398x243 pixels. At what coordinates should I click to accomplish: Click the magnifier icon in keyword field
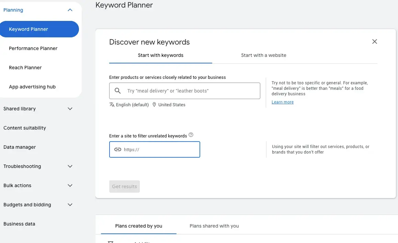click(x=117, y=91)
